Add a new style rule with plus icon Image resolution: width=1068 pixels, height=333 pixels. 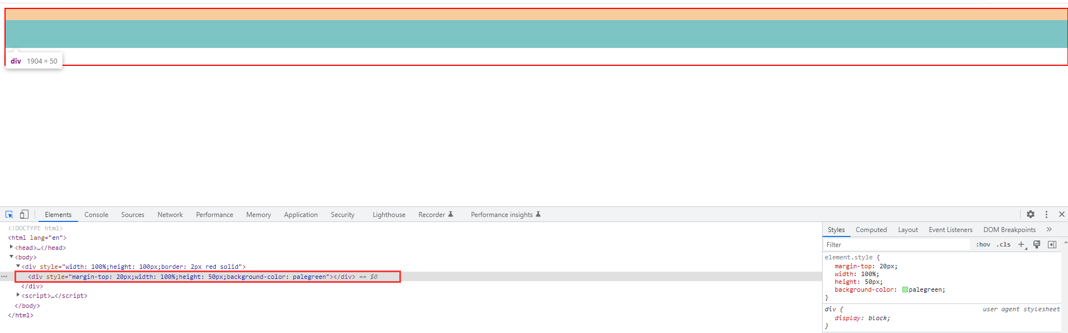click(x=1022, y=245)
